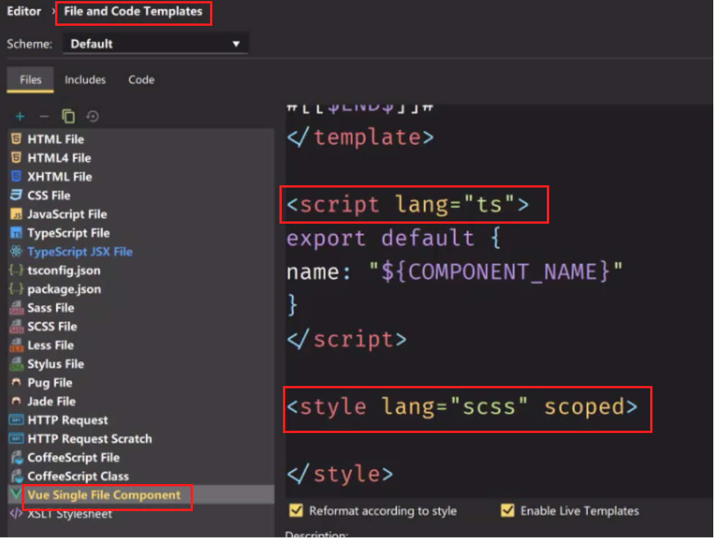
Task: Select SCSS File template name
Action: (52, 326)
